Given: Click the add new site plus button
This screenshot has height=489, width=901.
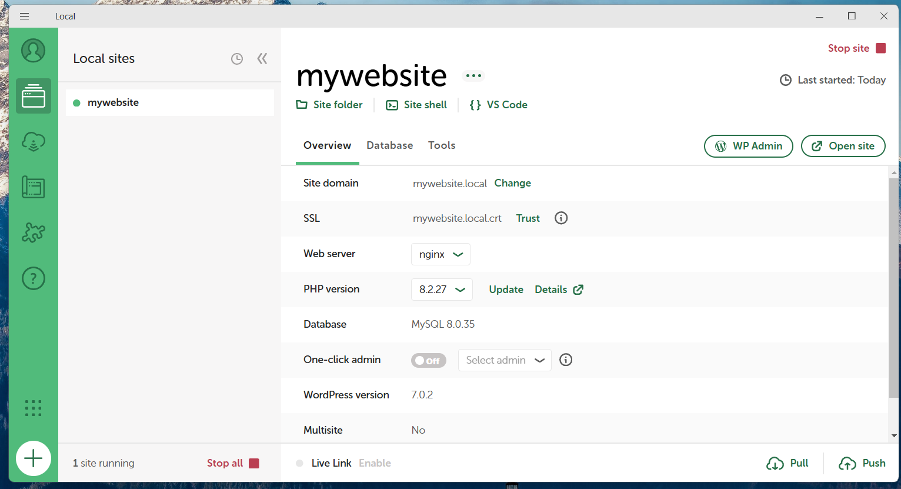Looking at the screenshot, I should (x=34, y=458).
